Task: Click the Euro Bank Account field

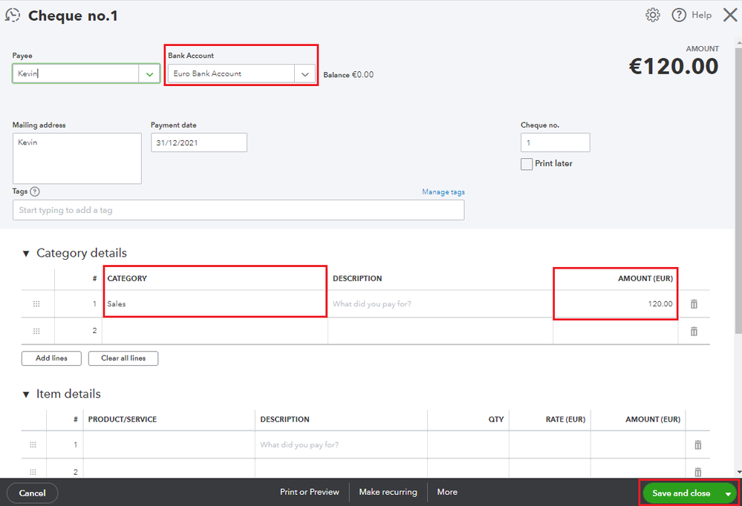Action: click(232, 73)
